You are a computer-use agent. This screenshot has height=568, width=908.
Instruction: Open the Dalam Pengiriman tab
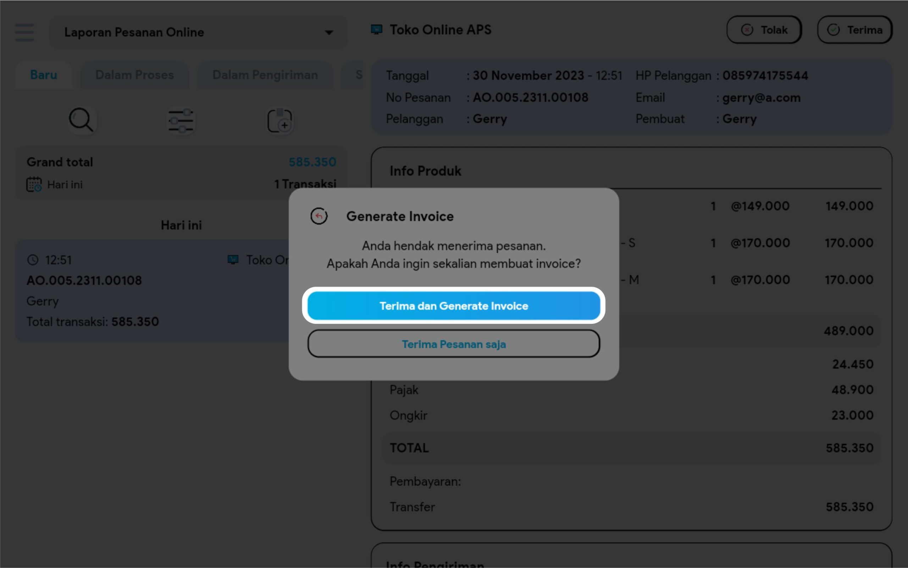point(265,75)
